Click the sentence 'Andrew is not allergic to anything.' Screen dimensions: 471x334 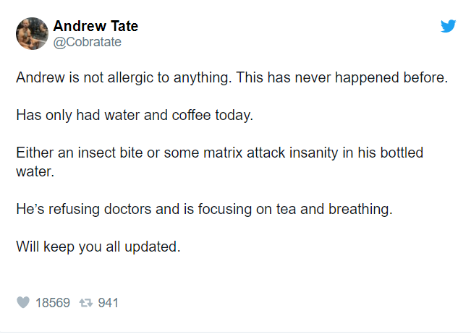124,78
